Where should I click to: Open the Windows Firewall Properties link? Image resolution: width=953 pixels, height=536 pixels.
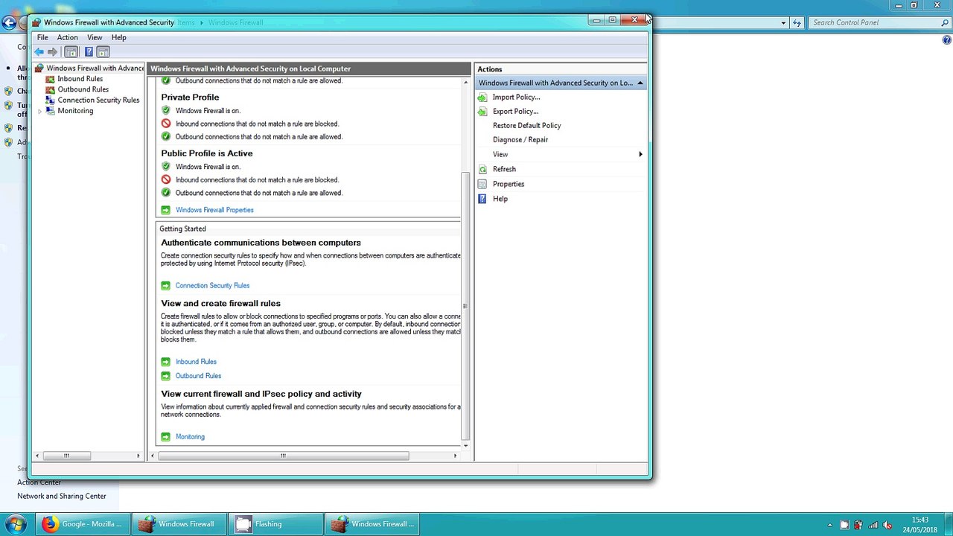coord(214,210)
